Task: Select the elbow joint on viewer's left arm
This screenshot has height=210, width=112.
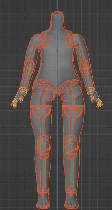Action: click(x=29, y=67)
